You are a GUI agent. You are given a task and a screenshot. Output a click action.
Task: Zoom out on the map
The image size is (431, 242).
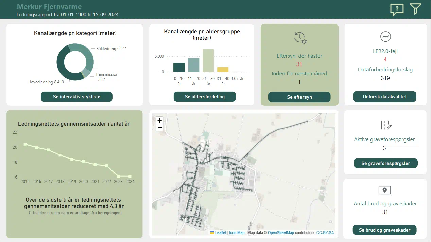tap(160, 128)
